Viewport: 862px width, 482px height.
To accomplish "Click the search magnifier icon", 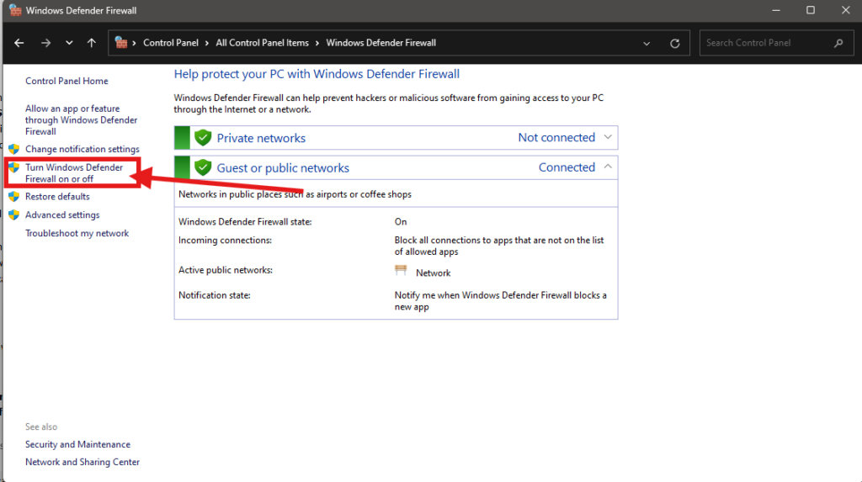I will click(x=838, y=43).
